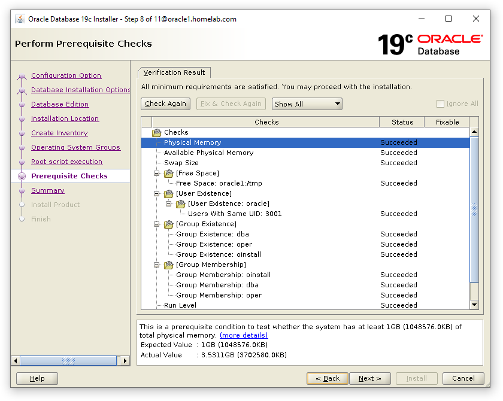Select the Swap Size check row
Screen dimensions: 503x401
click(181, 163)
